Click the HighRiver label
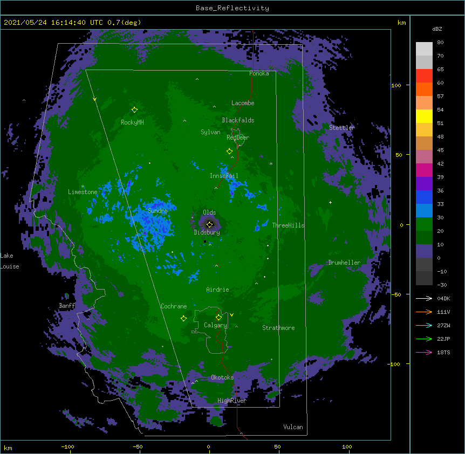This screenshot has height=454, width=465. (232, 401)
